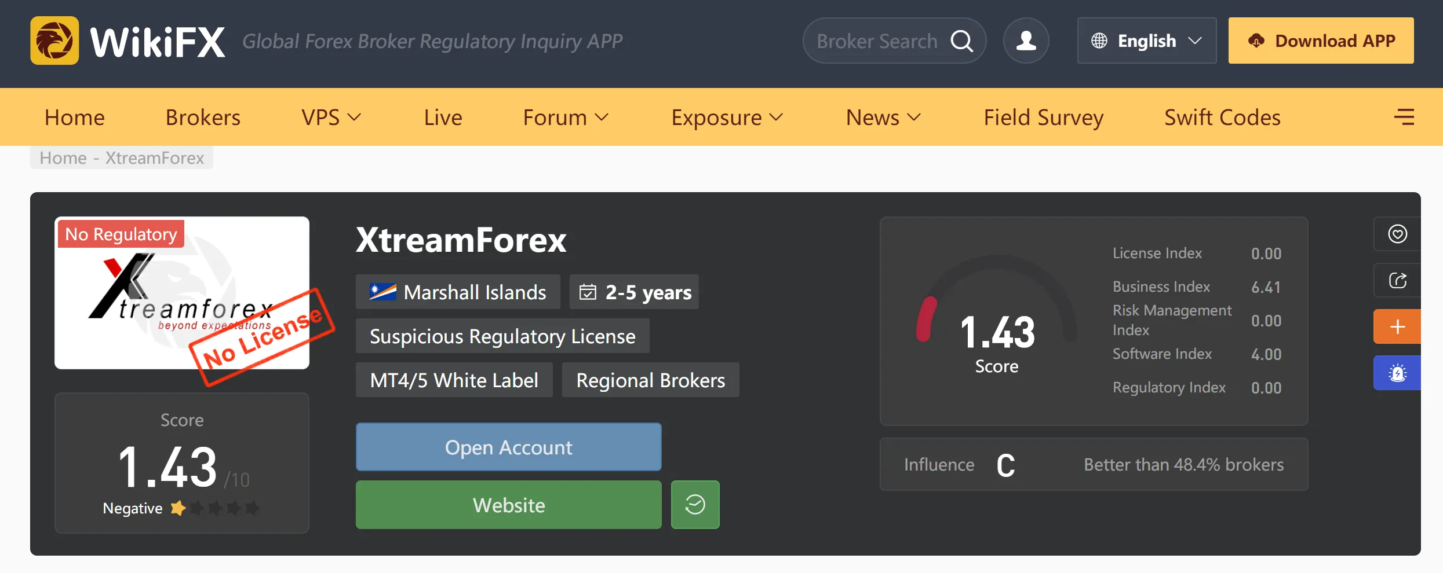The height and width of the screenshot is (573, 1443).
Task: Click the red score gauge arc
Action: (x=926, y=318)
